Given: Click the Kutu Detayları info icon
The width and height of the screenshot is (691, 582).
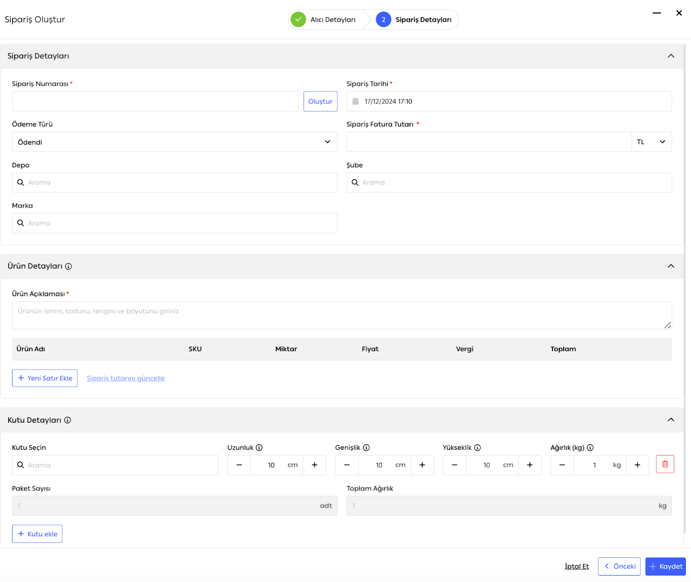Looking at the screenshot, I should click(67, 420).
